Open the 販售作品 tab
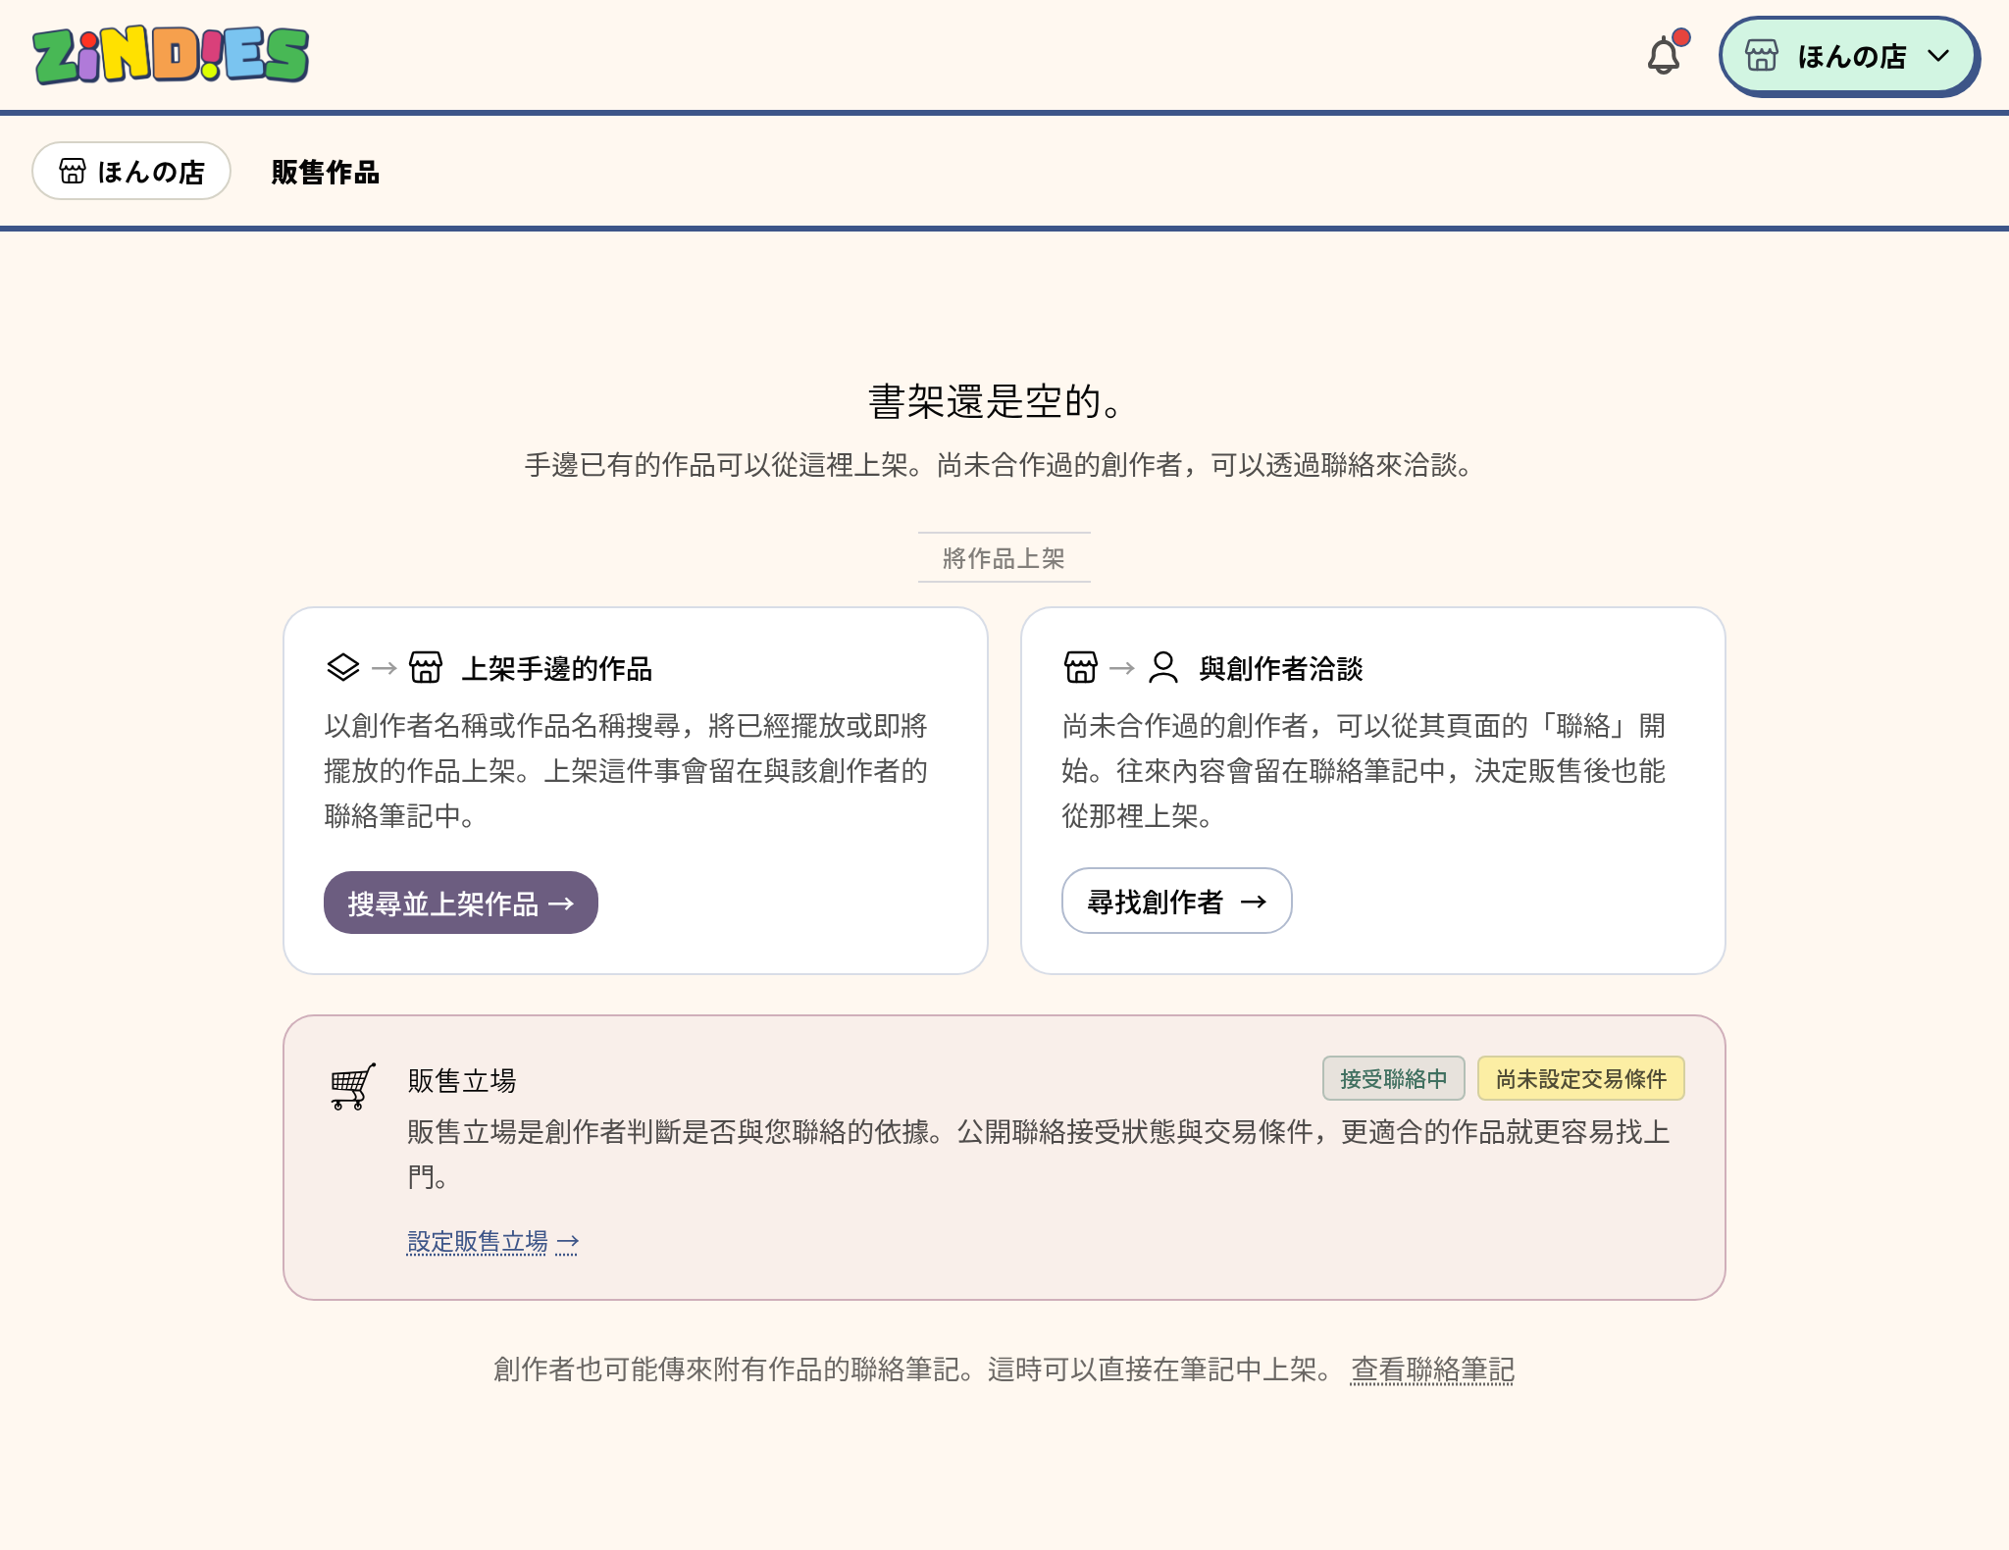 coord(326,173)
